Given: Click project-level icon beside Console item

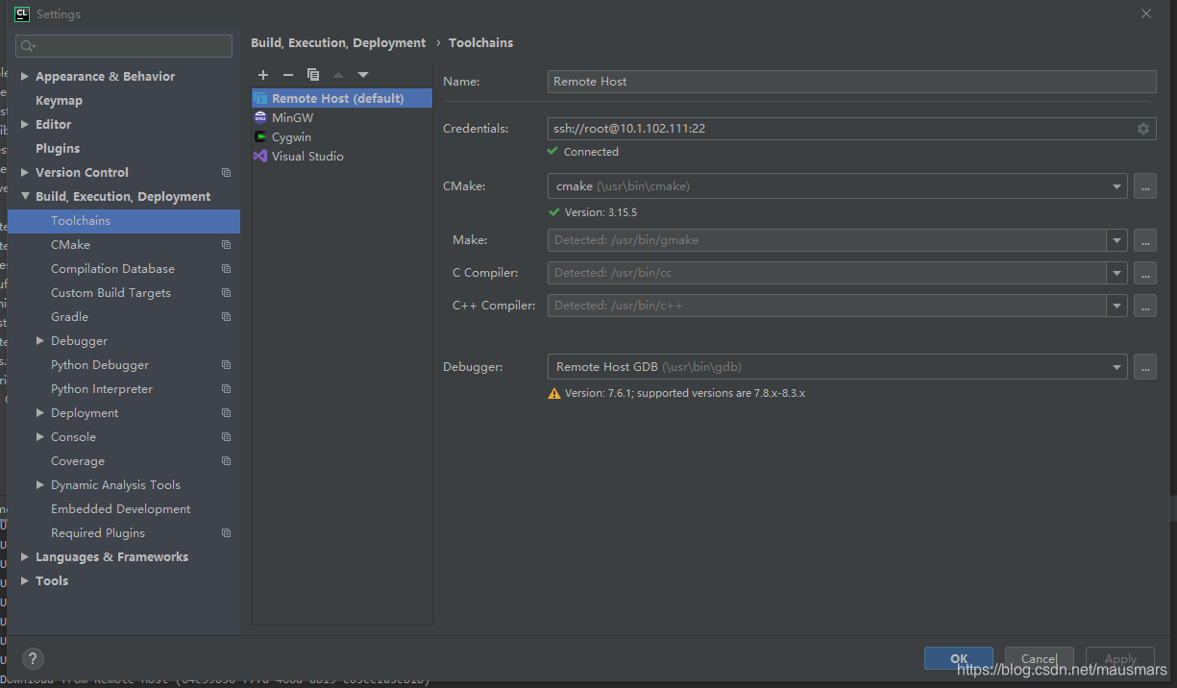Looking at the screenshot, I should pyautogui.click(x=226, y=437).
